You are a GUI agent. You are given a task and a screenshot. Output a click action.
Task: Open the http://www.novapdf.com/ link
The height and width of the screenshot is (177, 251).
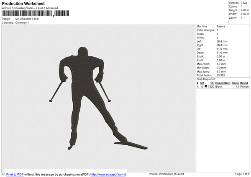(x=108, y=174)
